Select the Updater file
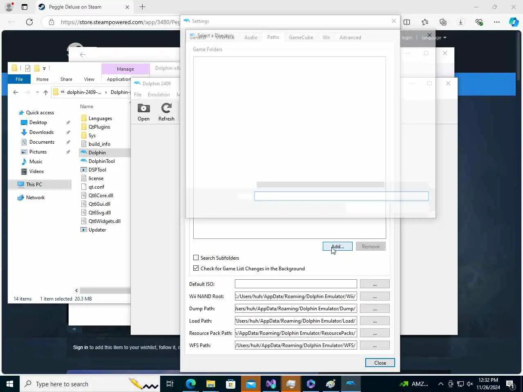This screenshot has width=523, height=392. point(97,230)
